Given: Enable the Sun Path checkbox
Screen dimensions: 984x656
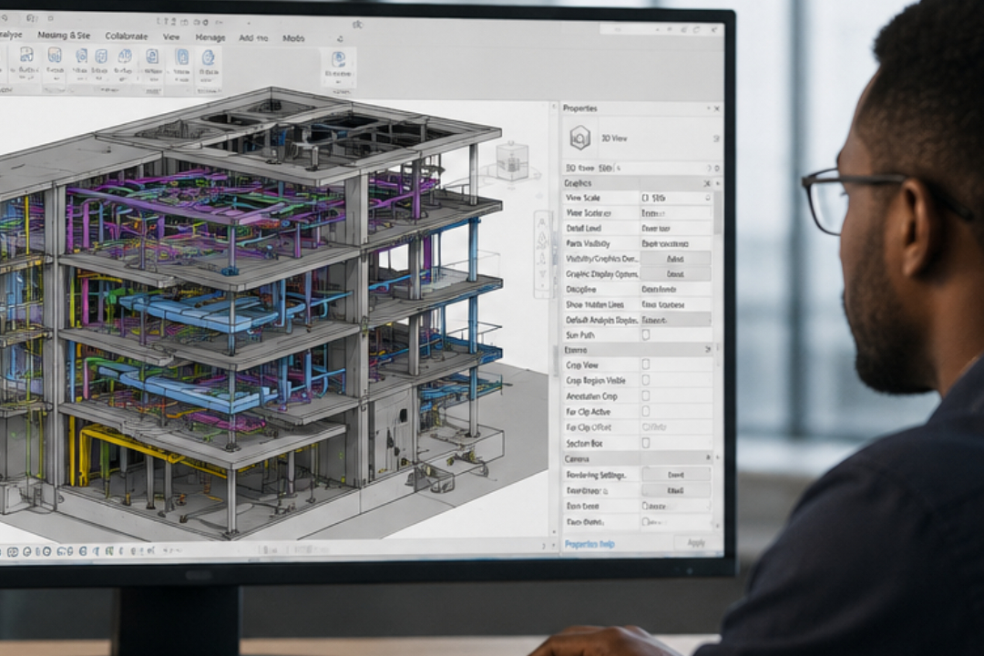Looking at the screenshot, I should coord(646,334).
